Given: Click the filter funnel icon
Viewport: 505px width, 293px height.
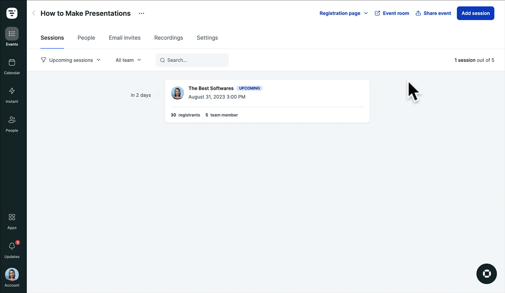Looking at the screenshot, I should (43, 60).
